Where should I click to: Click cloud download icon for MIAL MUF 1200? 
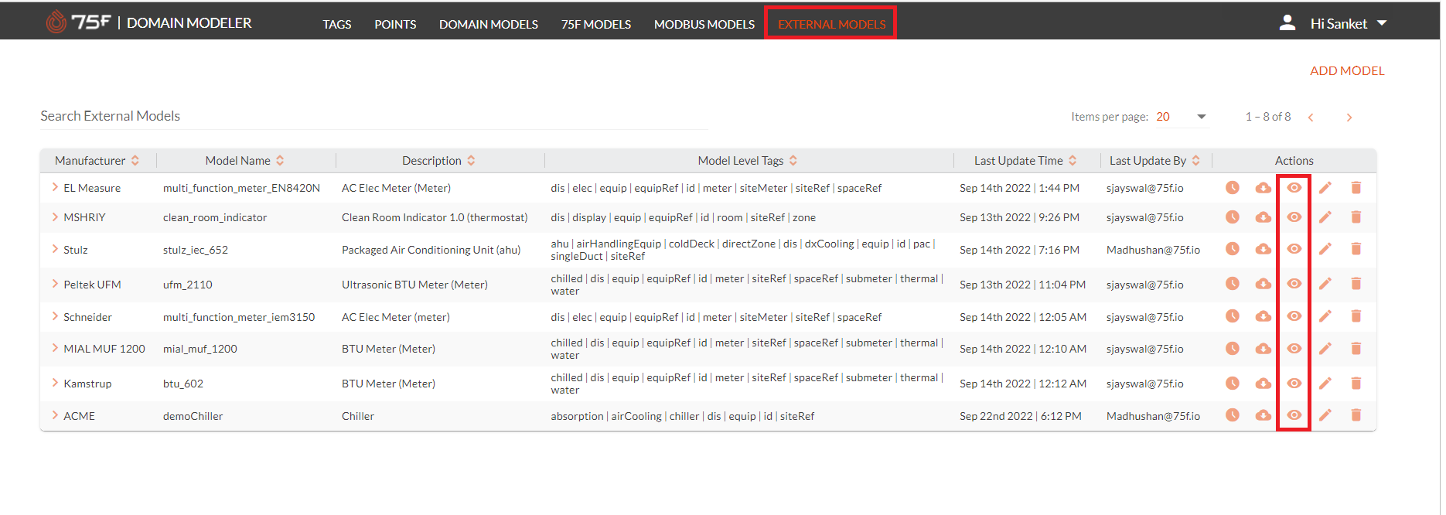click(1264, 349)
